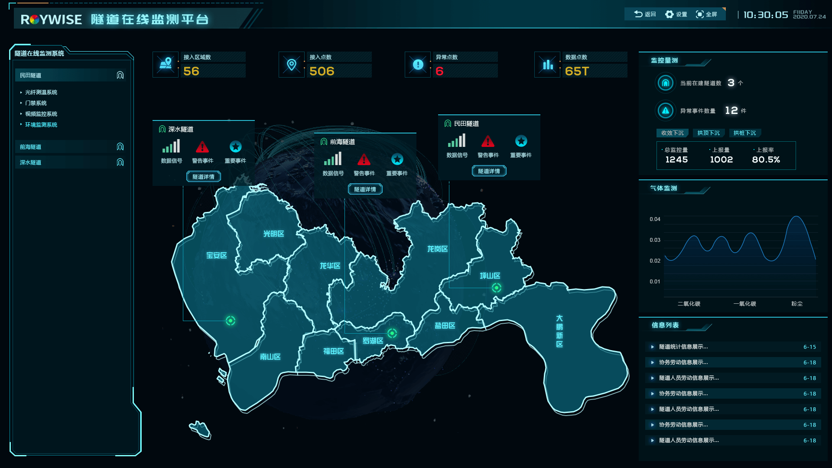Switch to the 拱顶下沉 tab

708,133
